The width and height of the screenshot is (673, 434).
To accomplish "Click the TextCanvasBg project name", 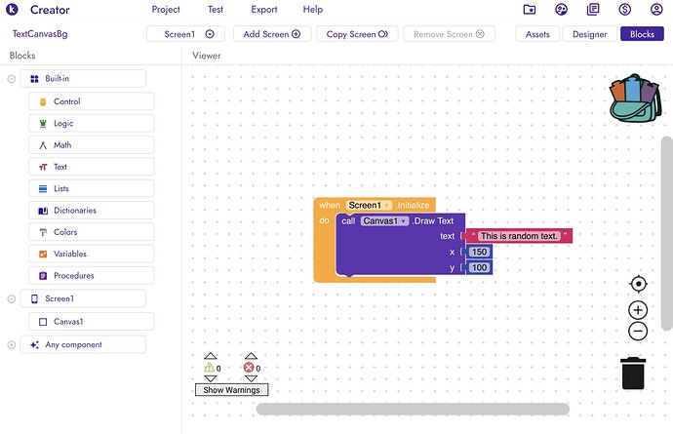I will click(40, 34).
